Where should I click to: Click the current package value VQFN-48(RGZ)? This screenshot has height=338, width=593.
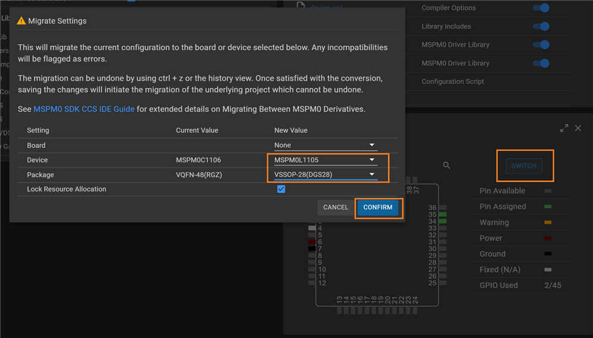[199, 175]
